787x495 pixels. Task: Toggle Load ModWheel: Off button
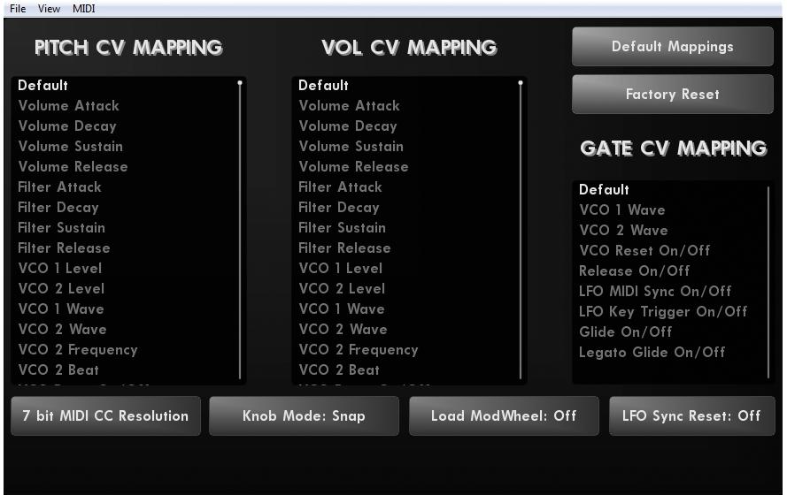504,415
